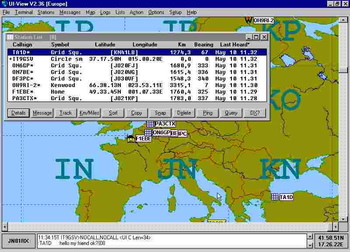Image resolution: width=350 pixels, height=252 pixels.
Task: Click the ON6GP station grid icon
Action: point(148,132)
